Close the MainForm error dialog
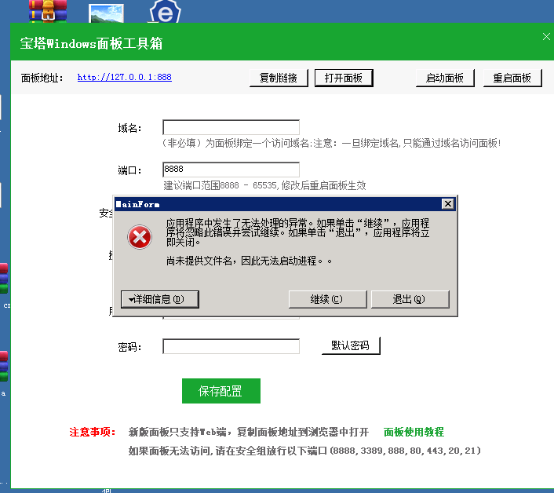The image size is (554, 493). tap(447, 204)
